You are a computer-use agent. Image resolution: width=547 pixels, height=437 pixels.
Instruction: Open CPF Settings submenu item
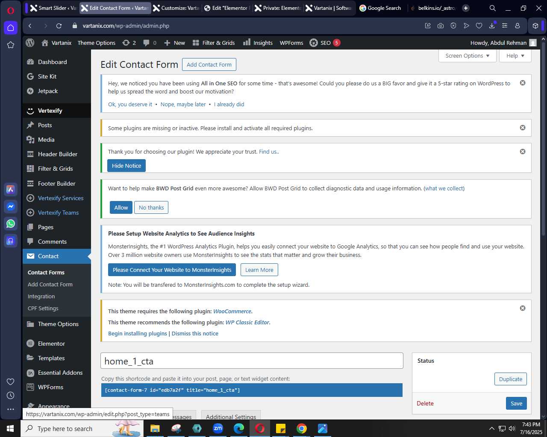click(43, 308)
